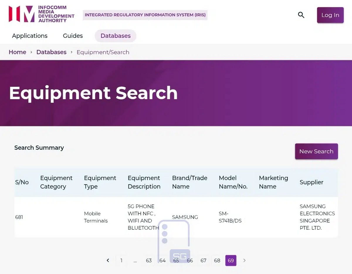Click Equipment/Search breadcrumb text
The image size is (352, 274).
[103, 52]
